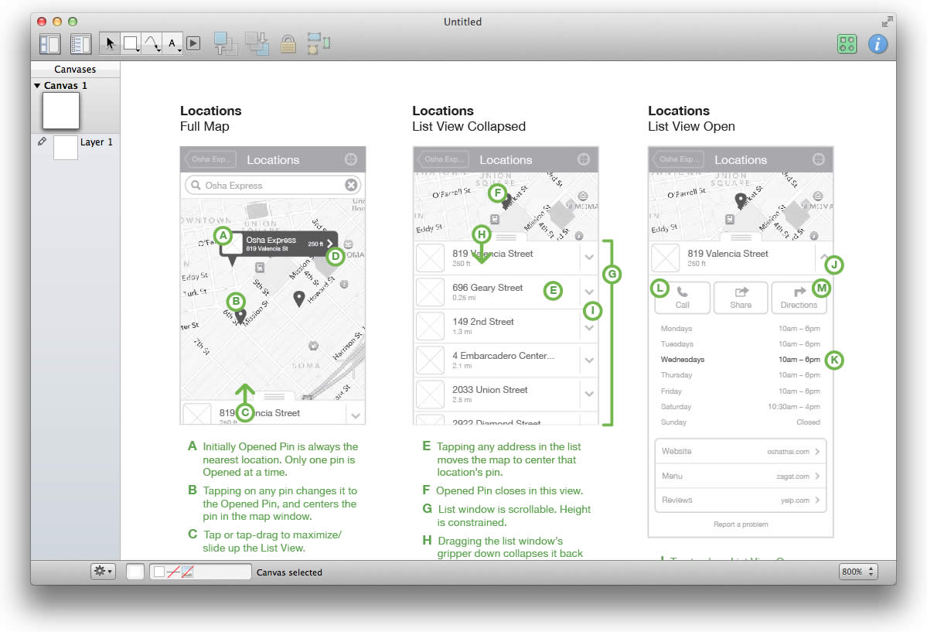
Task: Click the fill swatch in style tray
Action: click(x=159, y=572)
